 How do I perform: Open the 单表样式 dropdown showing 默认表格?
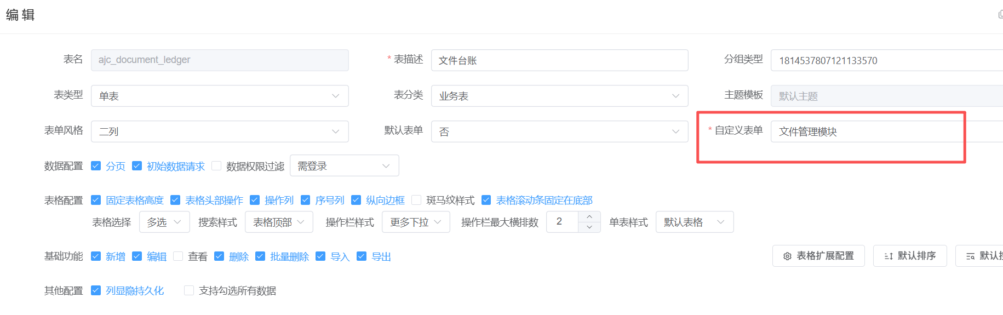tap(694, 222)
